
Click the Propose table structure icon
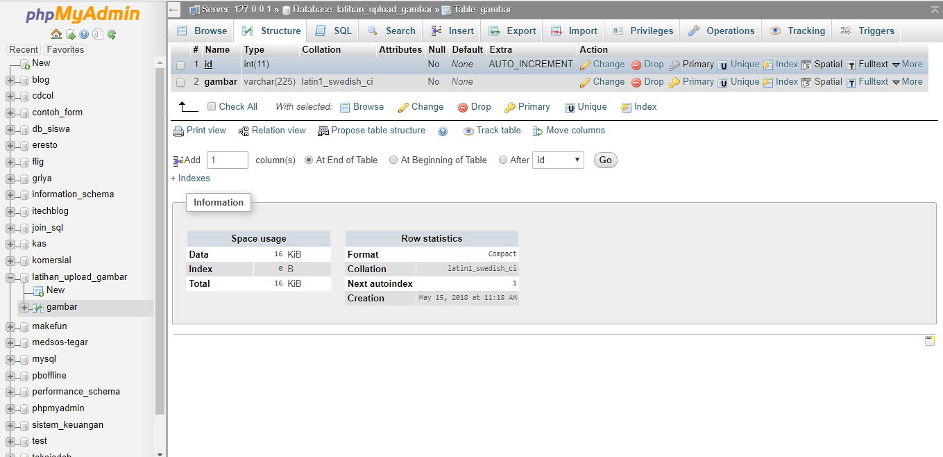tap(323, 131)
